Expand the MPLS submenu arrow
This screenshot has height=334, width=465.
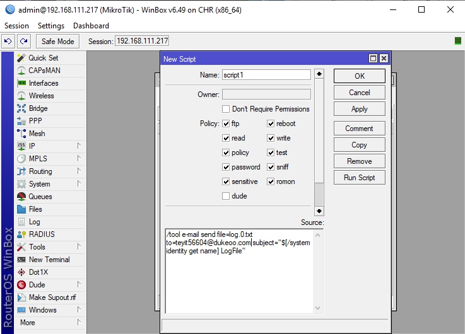(x=79, y=158)
